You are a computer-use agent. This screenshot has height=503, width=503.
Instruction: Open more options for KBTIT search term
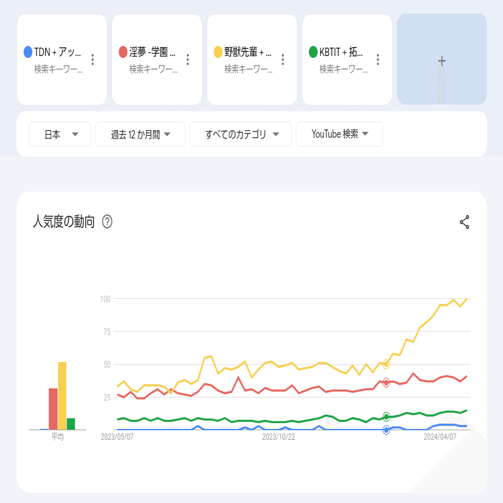[x=378, y=60]
